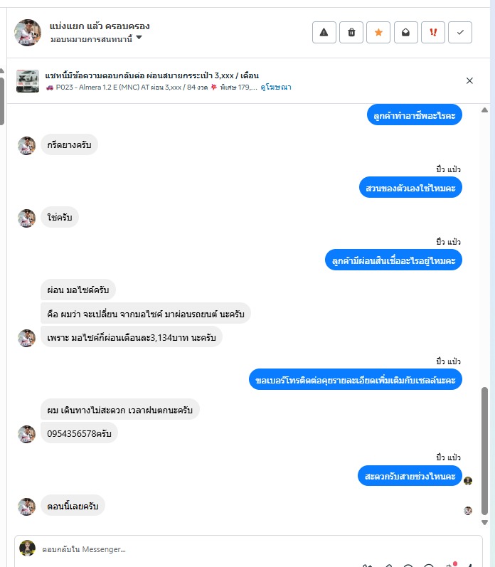Flag conversation with red exclamation icon
Image resolution: width=495 pixels, height=567 pixels.
click(433, 33)
